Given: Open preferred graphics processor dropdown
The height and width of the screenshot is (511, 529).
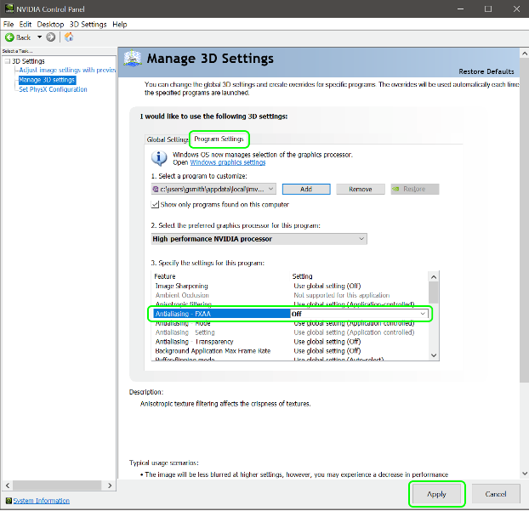Looking at the screenshot, I should pyautogui.click(x=259, y=239).
